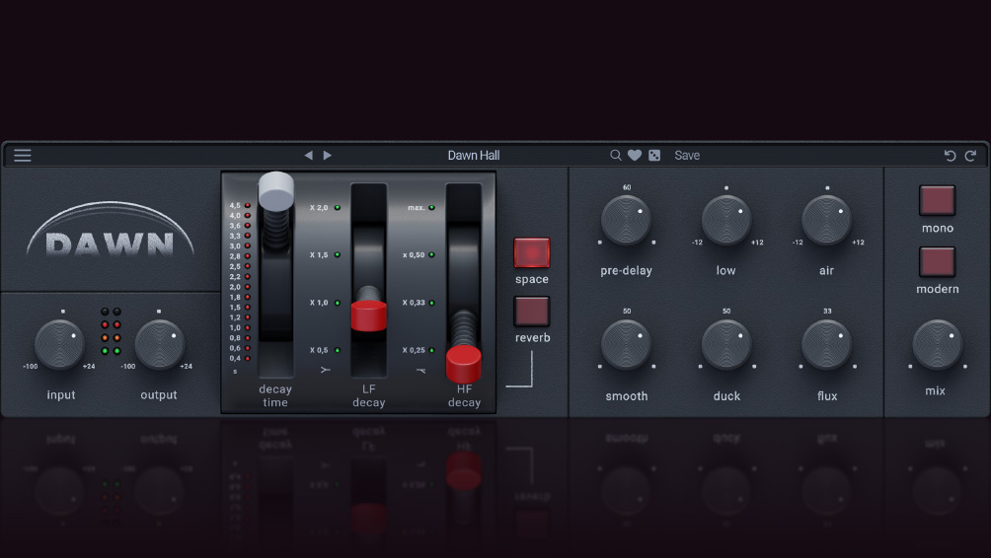Redo the last change
This screenshot has height=558, width=991.
pyautogui.click(x=971, y=156)
